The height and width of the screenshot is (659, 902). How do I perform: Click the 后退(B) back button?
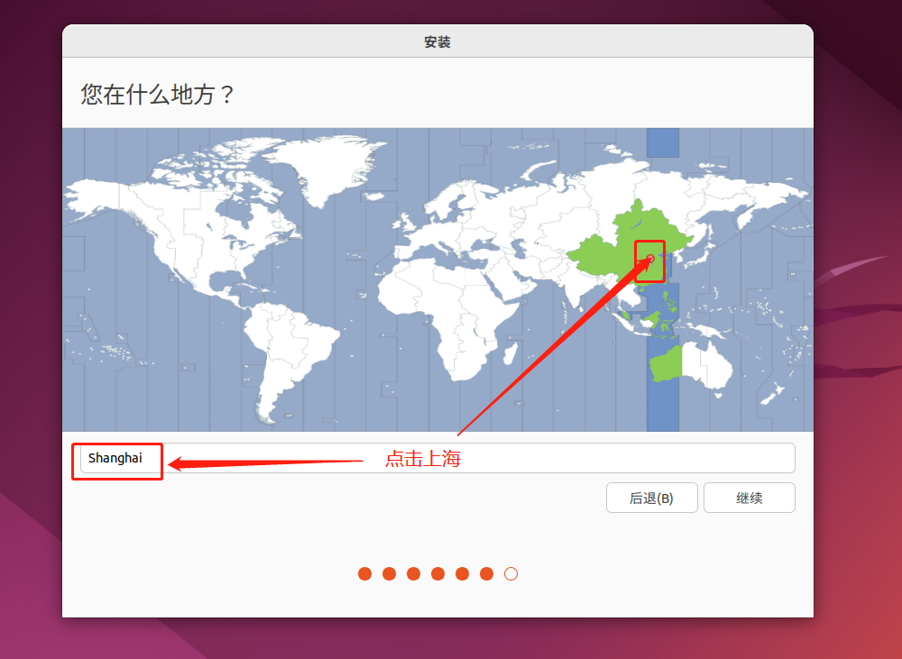pos(652,498)
